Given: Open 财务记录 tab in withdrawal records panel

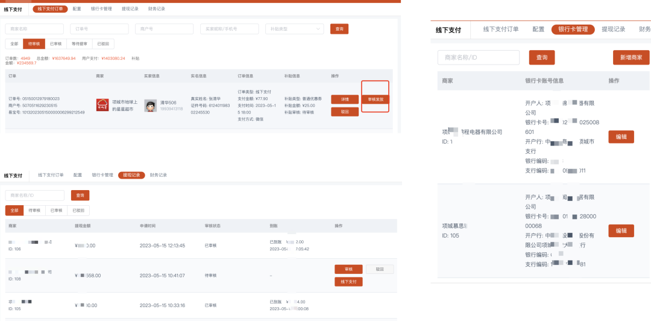Looking at the screenshot, I should click(x=159, y=175).
